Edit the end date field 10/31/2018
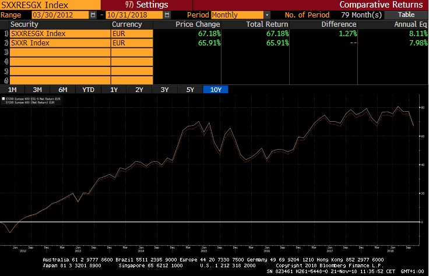The image size is (429, 276). [134, 15]
